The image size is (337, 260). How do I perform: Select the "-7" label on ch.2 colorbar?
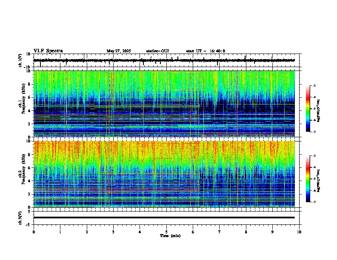[314, 202]
